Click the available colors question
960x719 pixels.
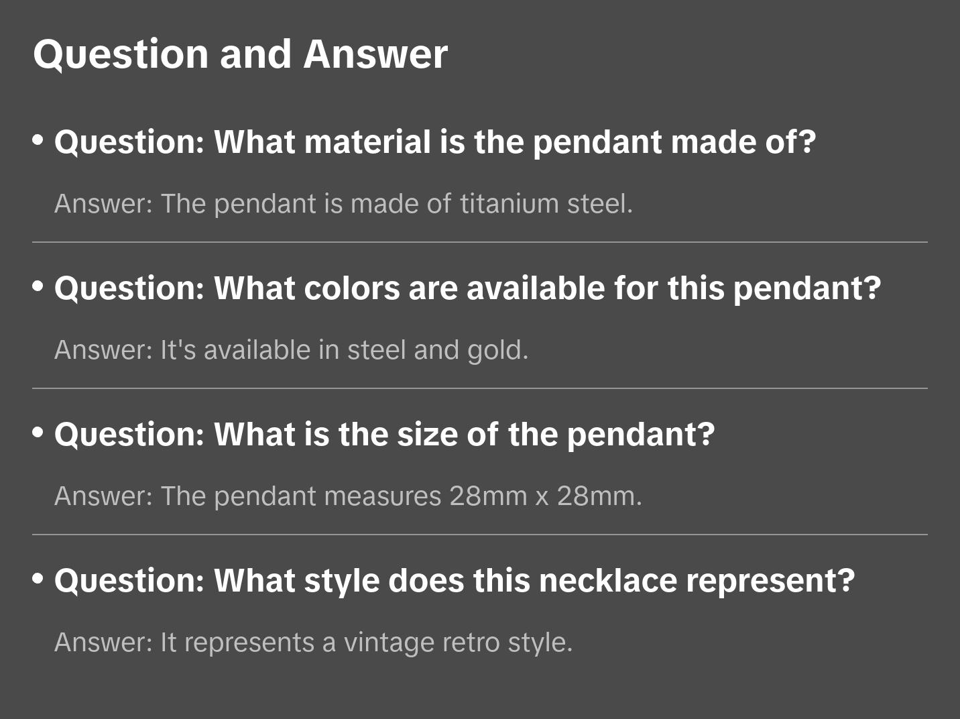click(467, 288)
